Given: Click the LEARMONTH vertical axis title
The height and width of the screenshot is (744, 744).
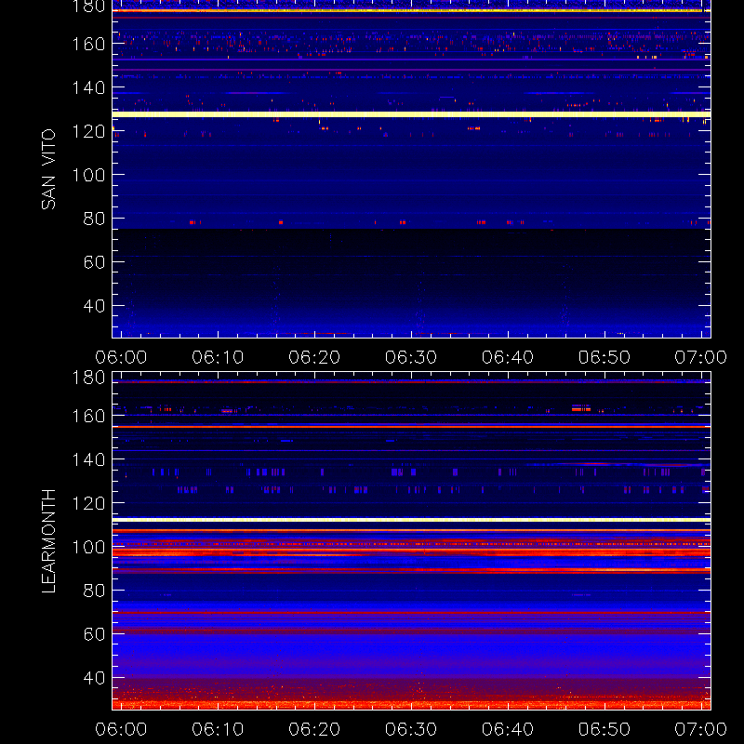Looking at the screenshot, I should tap(48, 541).
